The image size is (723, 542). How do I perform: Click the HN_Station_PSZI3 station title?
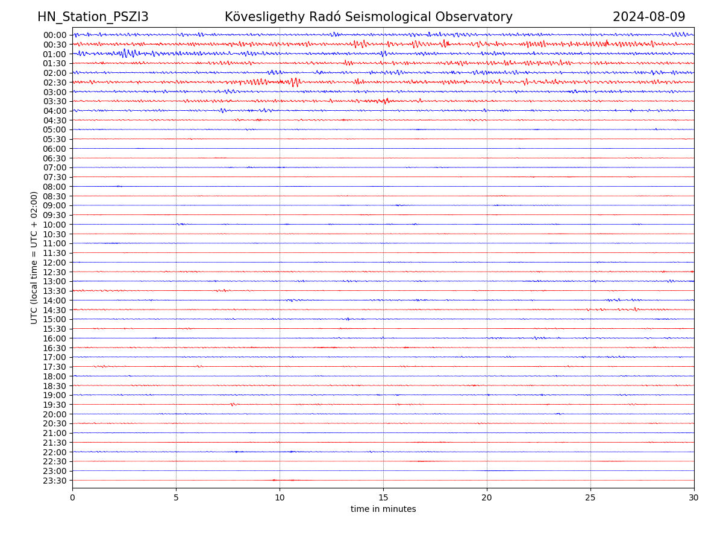point(93,17)
